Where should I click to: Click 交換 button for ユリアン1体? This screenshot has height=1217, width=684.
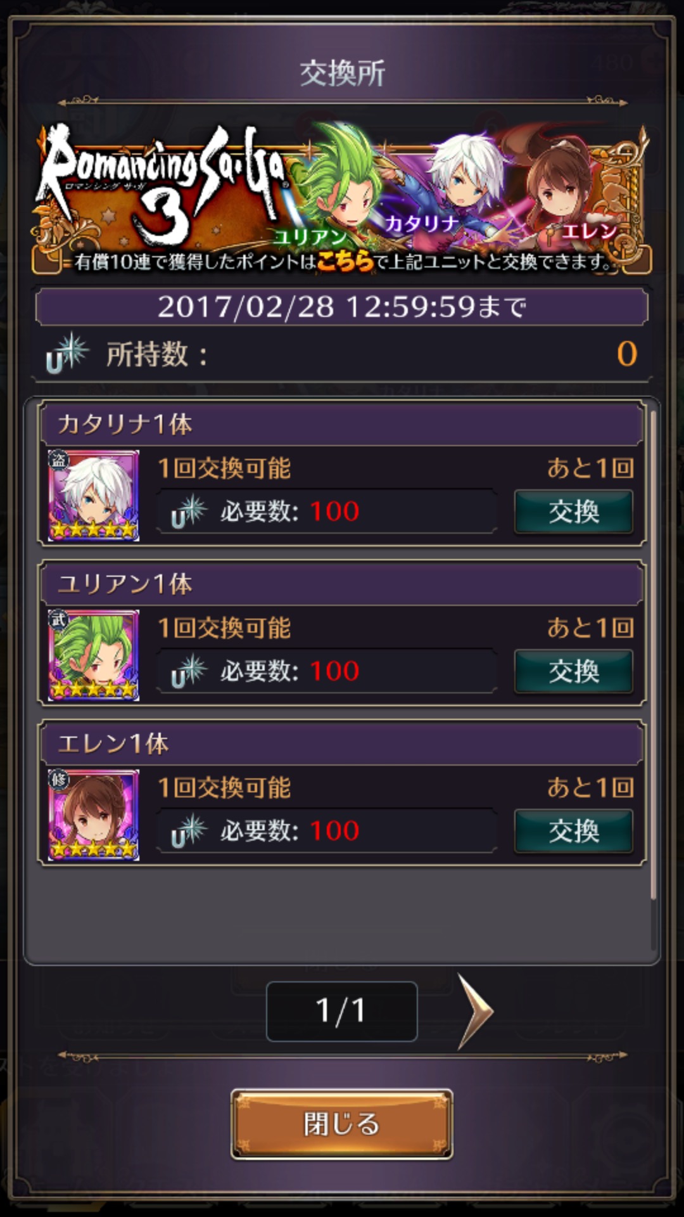pyautogui.click(x=573, y=671)
